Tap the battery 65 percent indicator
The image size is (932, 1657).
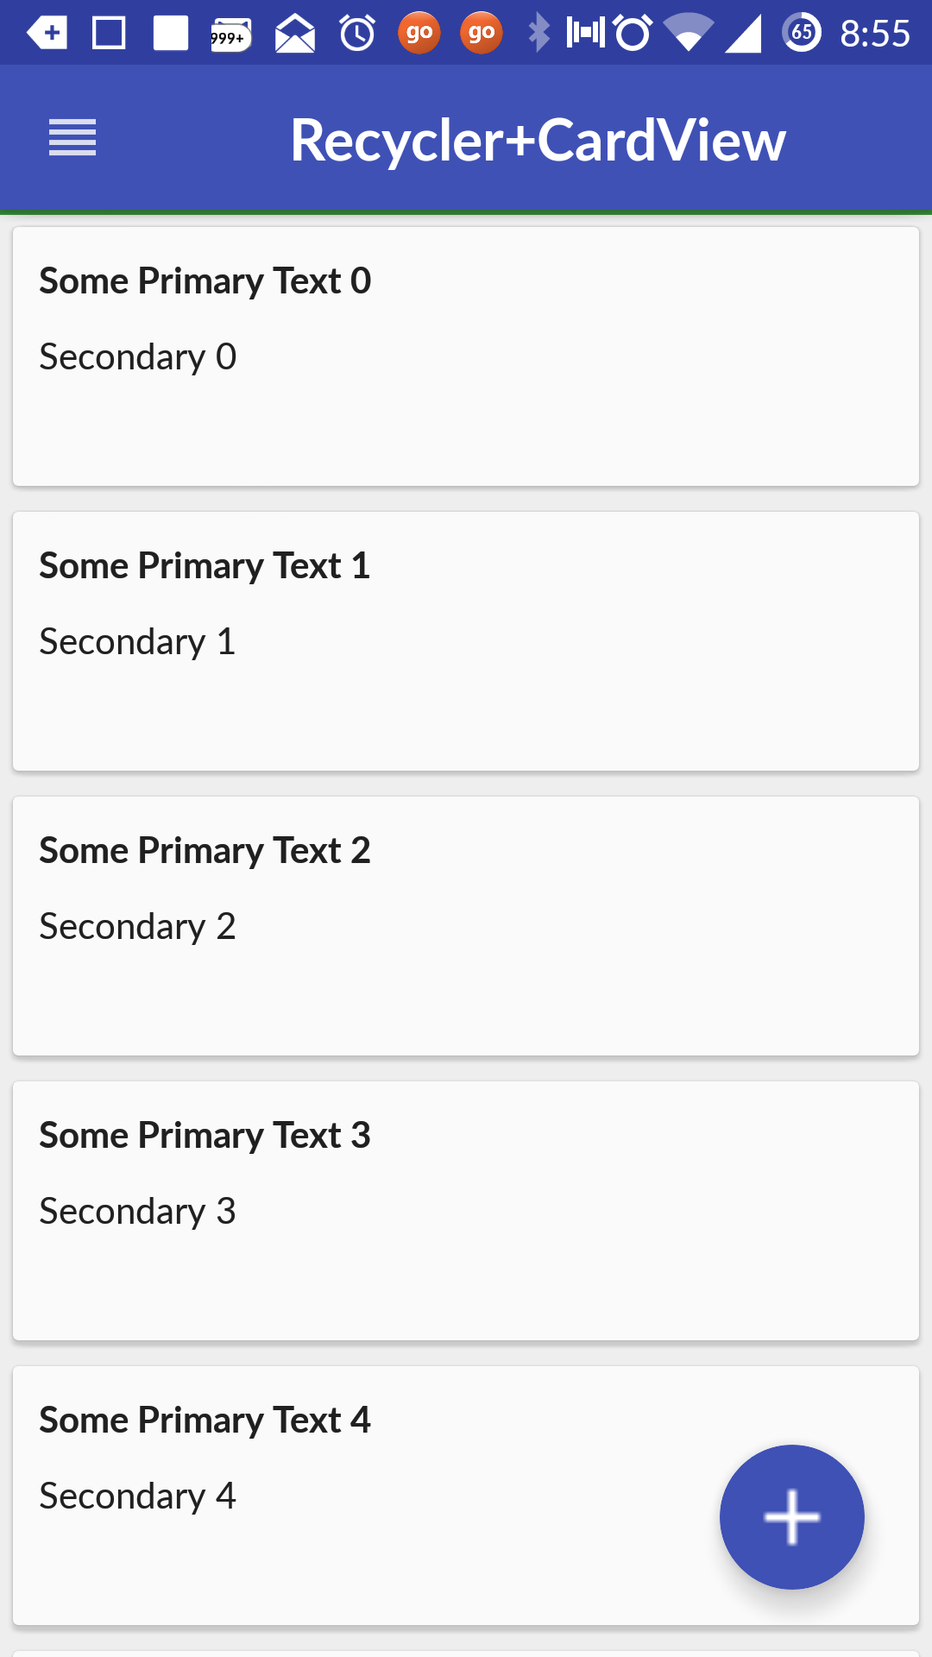pos(802,33)
